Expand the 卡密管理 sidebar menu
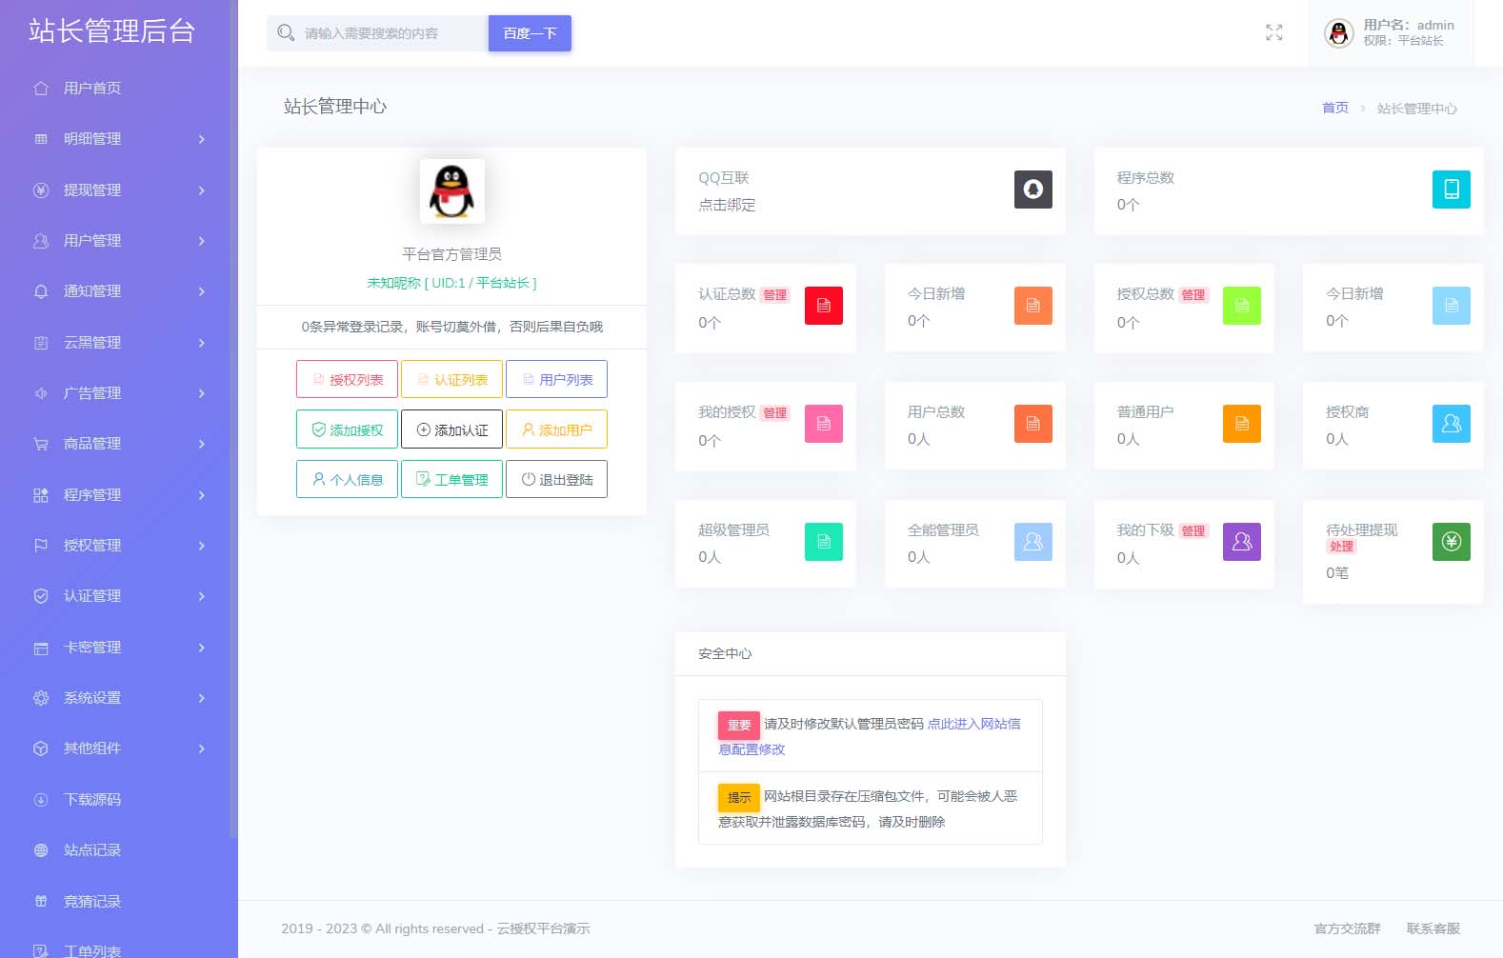Image resolution: width=1503 pixels, height=958 pixels. point(119,648)
